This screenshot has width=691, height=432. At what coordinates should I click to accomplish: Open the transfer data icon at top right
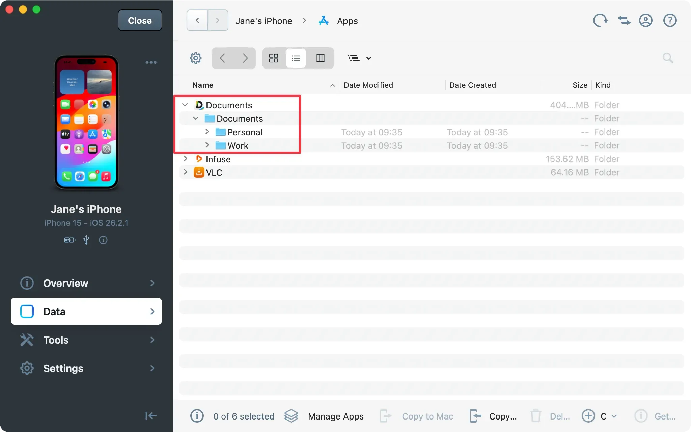coord(624,20)
